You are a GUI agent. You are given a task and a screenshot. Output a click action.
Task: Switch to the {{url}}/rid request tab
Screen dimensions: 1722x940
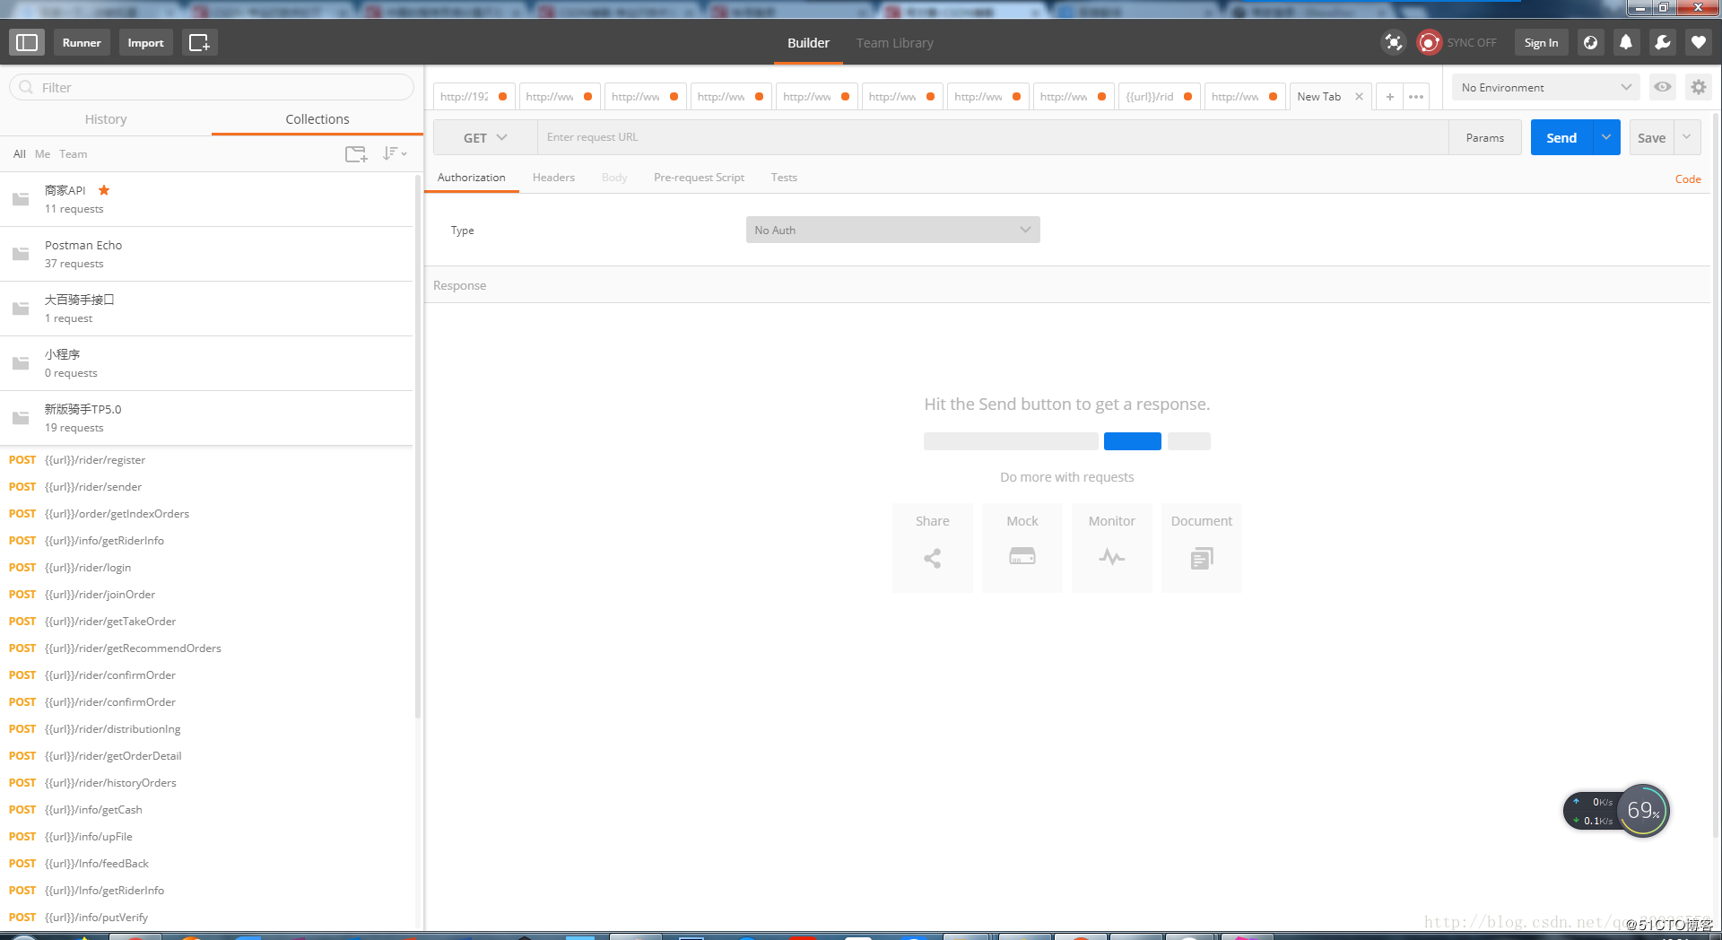(x=1159, y=97)
